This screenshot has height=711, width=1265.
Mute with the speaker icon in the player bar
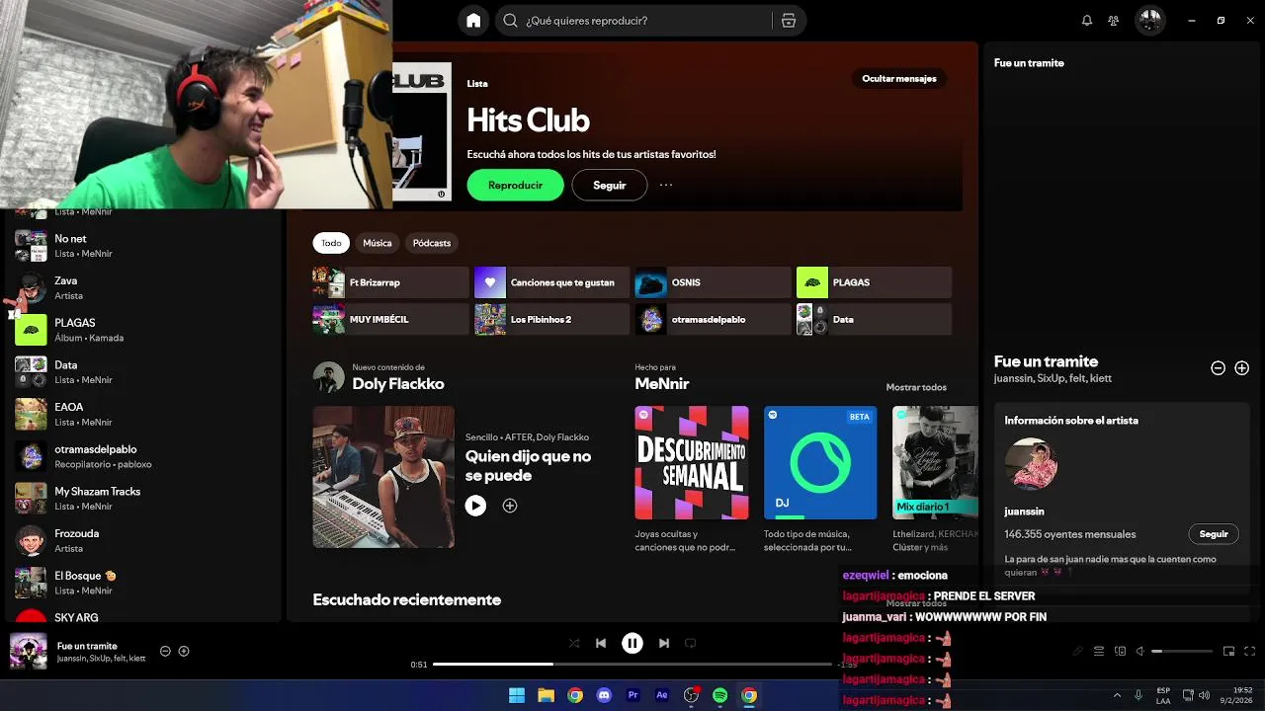coord(1139,652)
